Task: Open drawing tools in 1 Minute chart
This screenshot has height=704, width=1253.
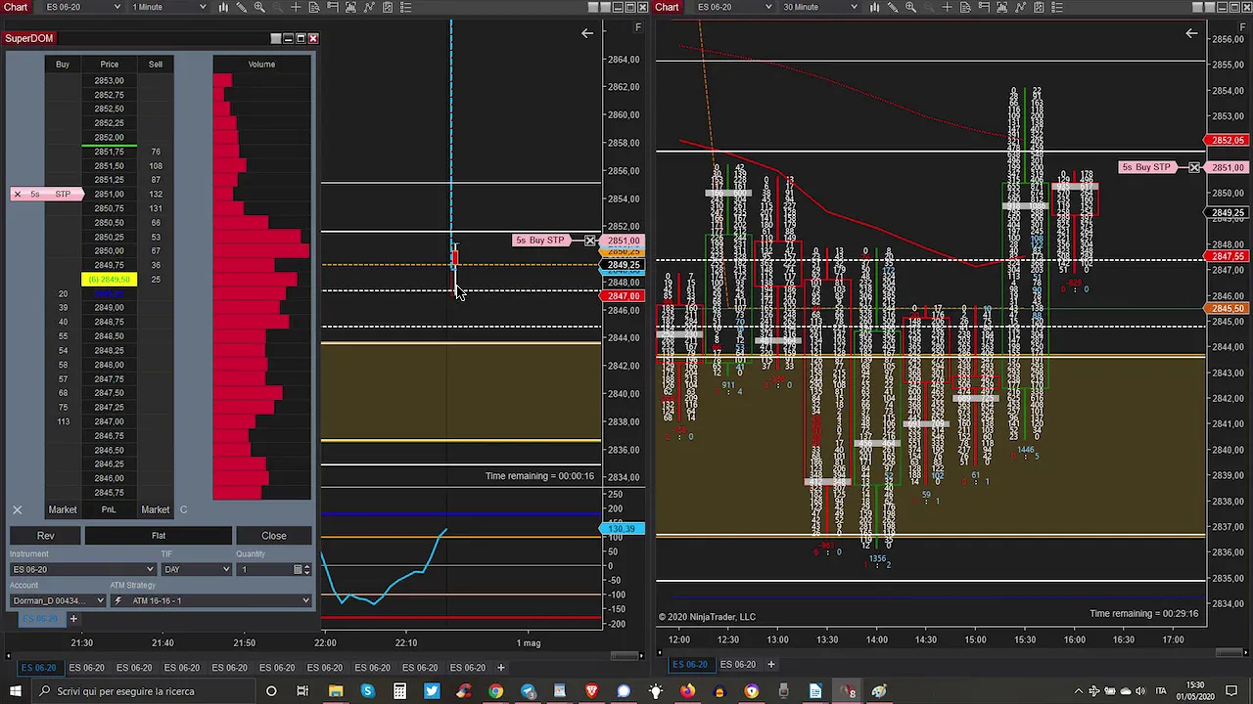Action: [x=241, y=7]
